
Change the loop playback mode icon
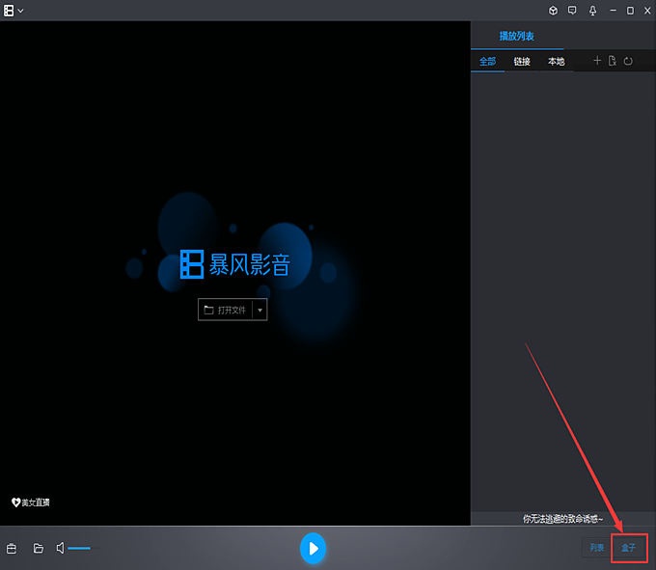tap(628, 61)
